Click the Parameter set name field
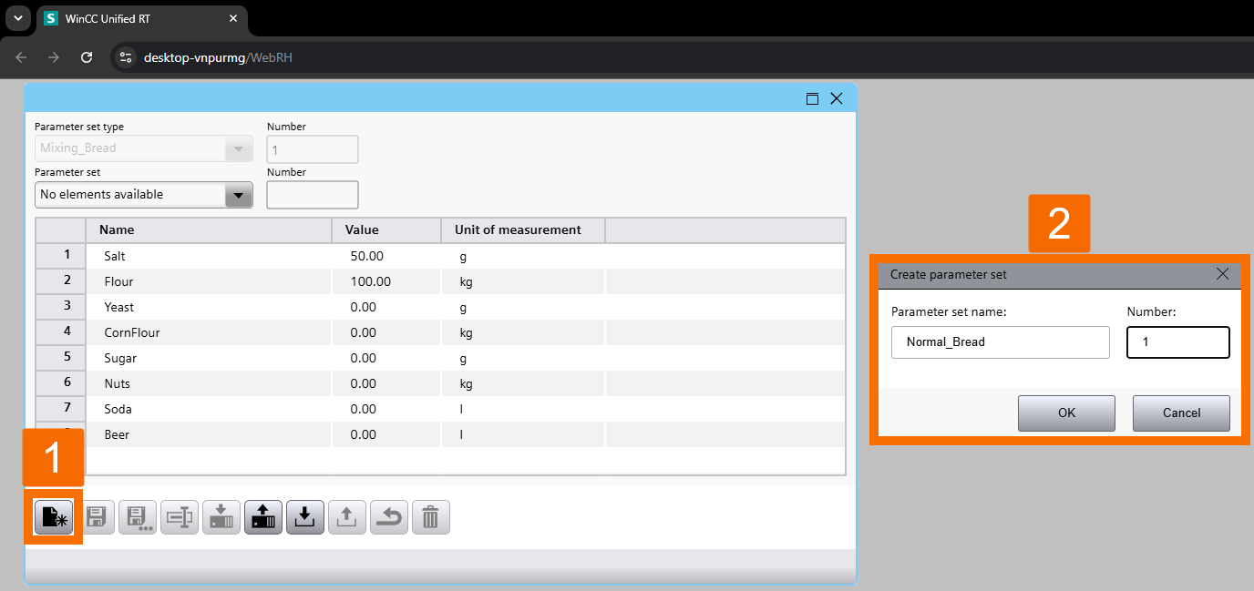This screenshot has width=1254, height=591. coord(1001,342)
